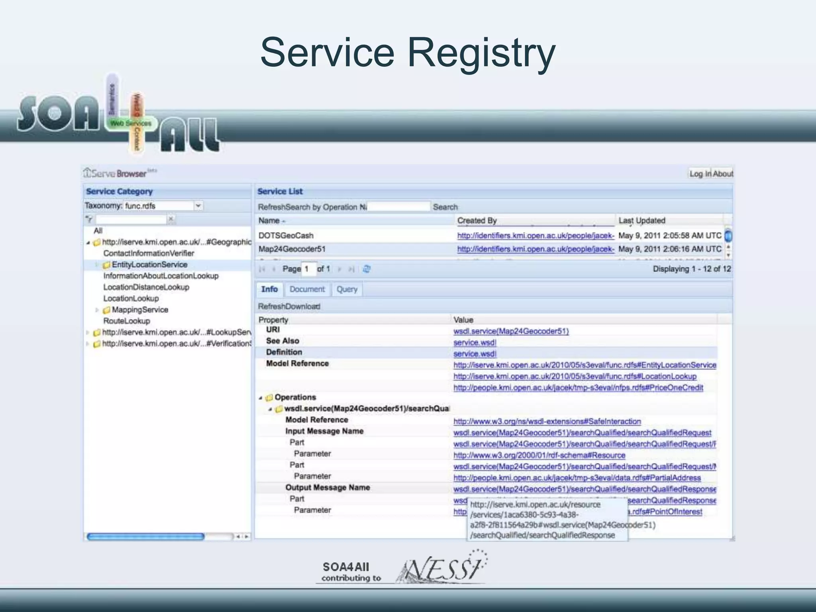Screen dimensions: 816x612
Task: Select the LocationLookup category
Action: pos(131,298)
